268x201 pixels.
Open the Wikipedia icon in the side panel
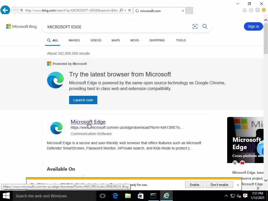pos(235,163)
